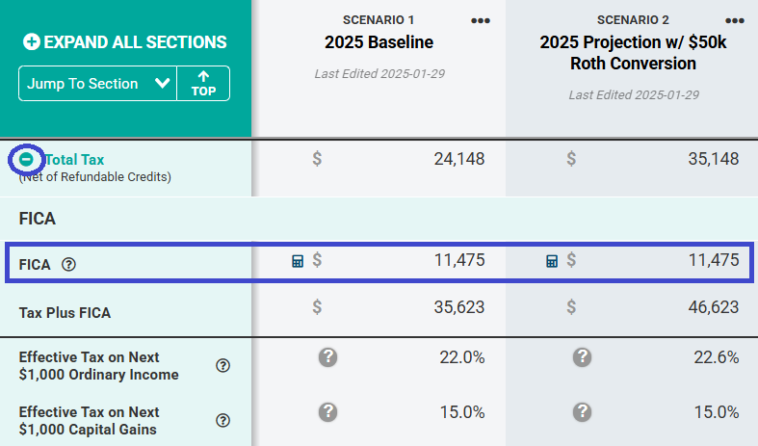Select the Roth Conversion scenario title
The height and width of the screenshot is (446, 758).
click(631, 53)
